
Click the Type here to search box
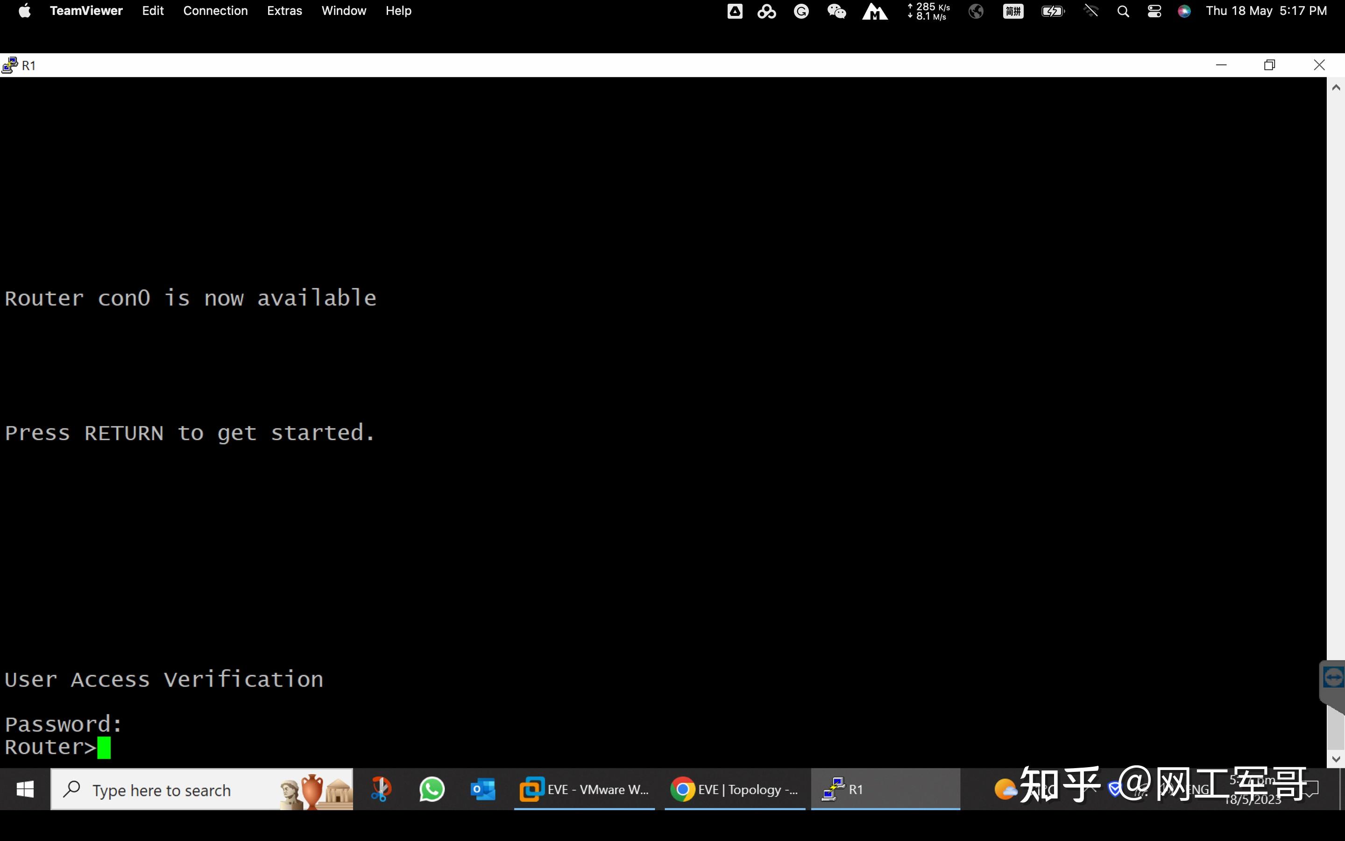click(167, 790)
